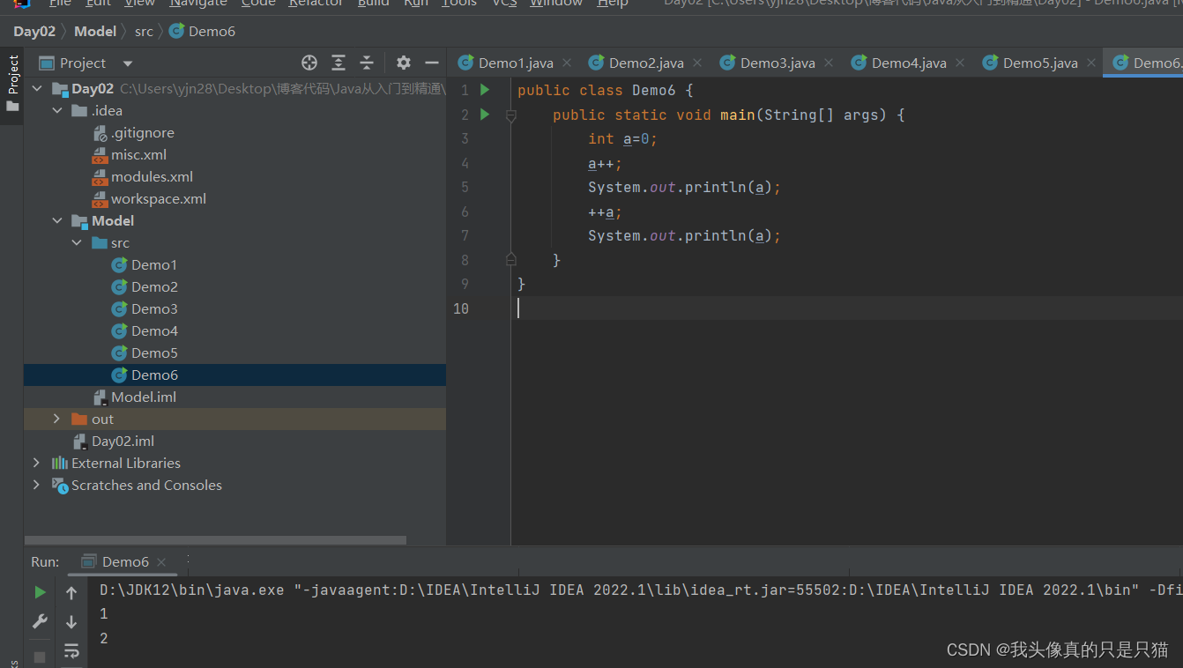This screenshot has width=1183, height=668.
Task: Click the up arrow in Run console toolbar
Action: coord(71,593)
